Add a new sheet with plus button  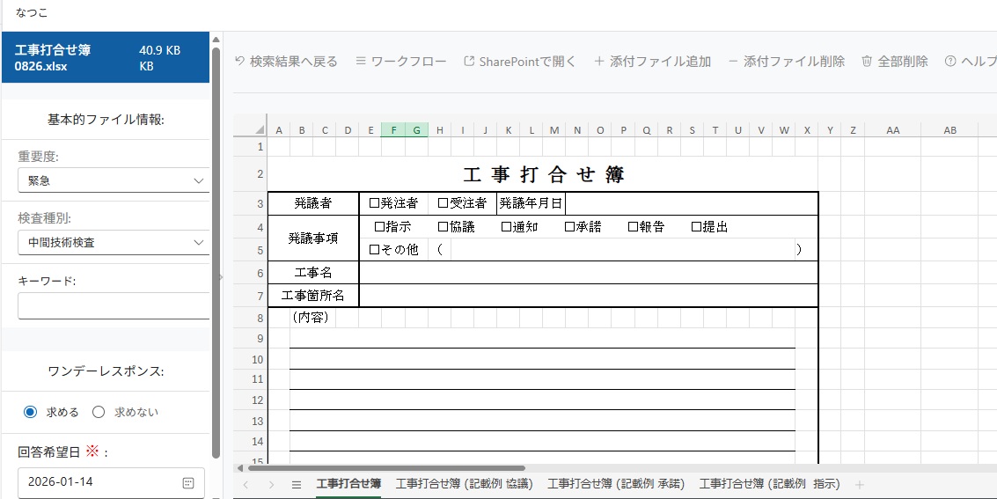pos(860,484)
